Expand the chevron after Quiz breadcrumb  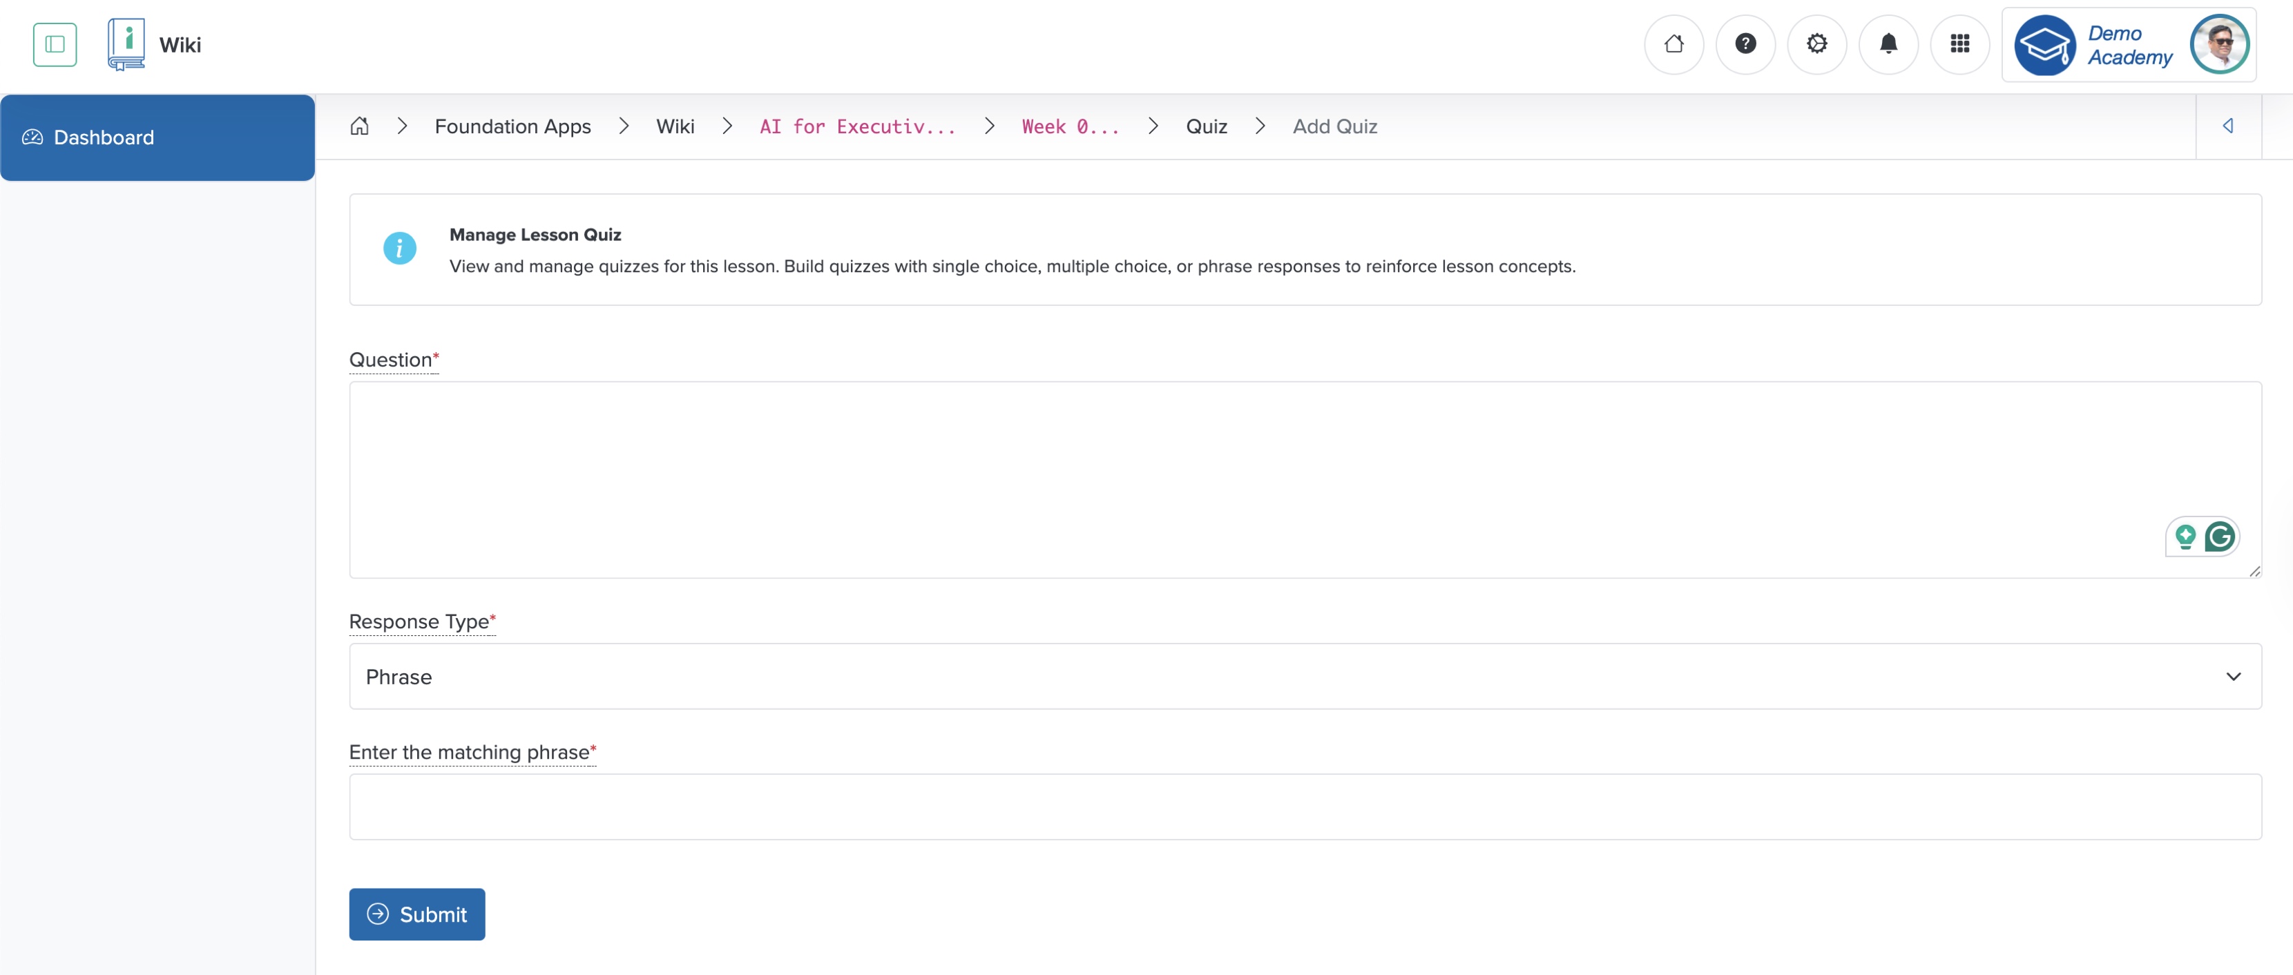[1260, 126]
